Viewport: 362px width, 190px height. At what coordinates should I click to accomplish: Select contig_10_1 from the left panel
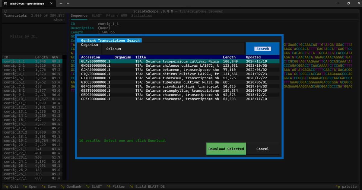pos(14,99)
